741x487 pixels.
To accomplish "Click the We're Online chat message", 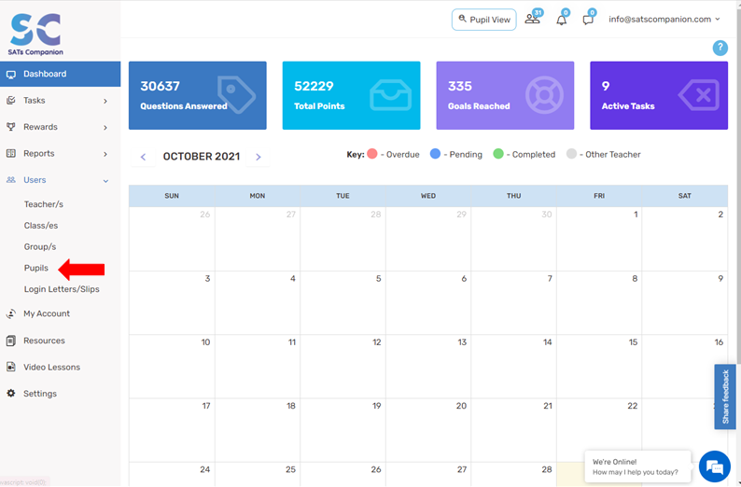I will point(637,466).
